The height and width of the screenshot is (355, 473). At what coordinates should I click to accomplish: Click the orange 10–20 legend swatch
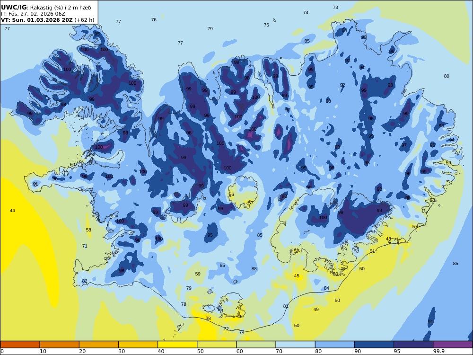pyautogui.click(x=60, y=345)
